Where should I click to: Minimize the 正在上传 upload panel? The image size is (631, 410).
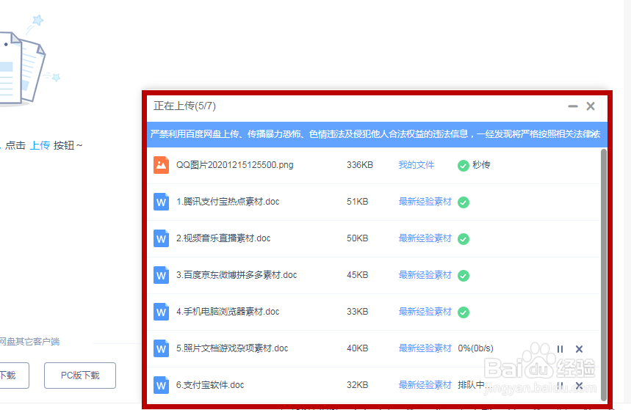point(573,106)
